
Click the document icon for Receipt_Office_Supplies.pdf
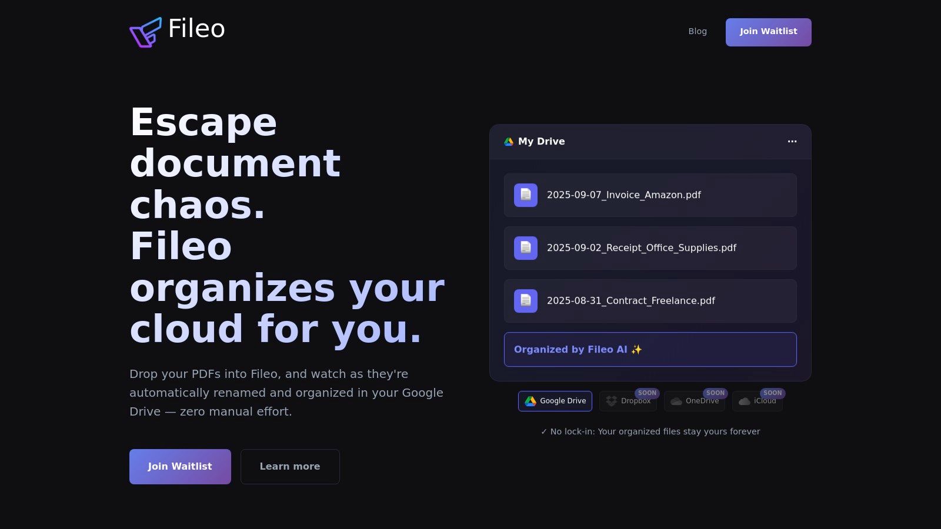tap(526, 248)
